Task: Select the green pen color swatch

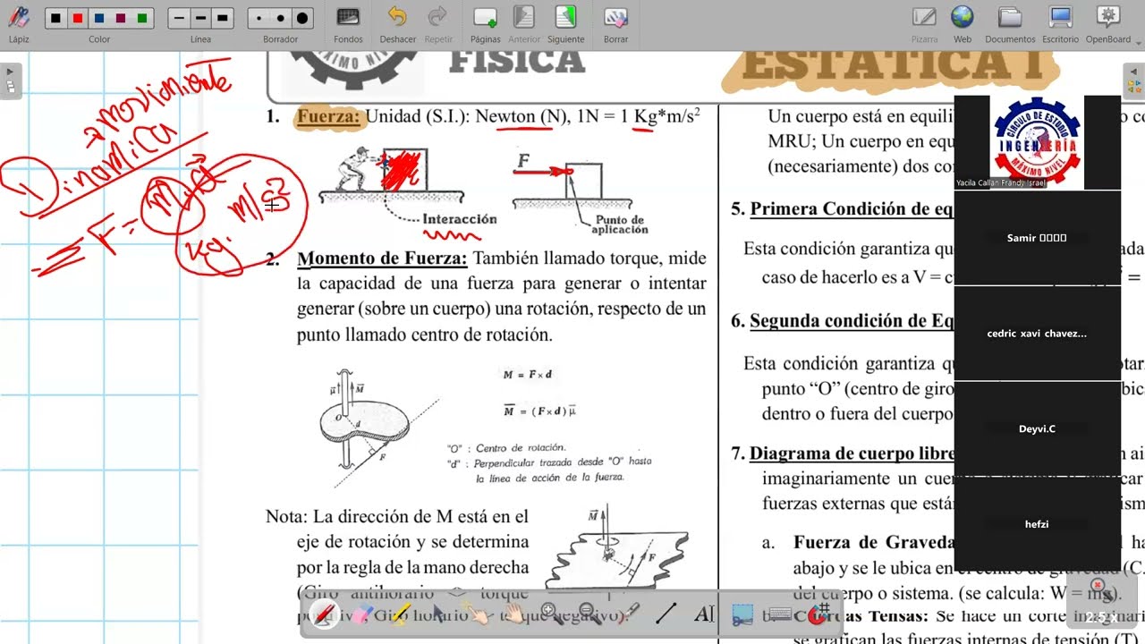Action: [x=142, y=18]
